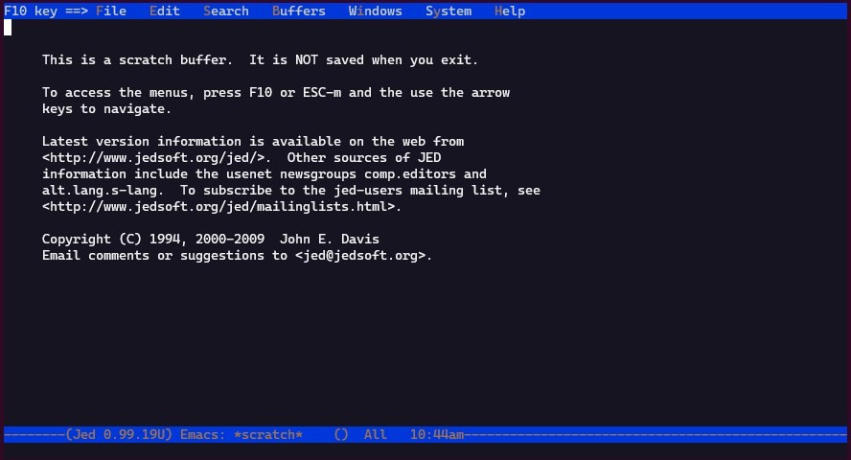Open the File menu
The width and height of the screenshot is (851, 460).
111,11
